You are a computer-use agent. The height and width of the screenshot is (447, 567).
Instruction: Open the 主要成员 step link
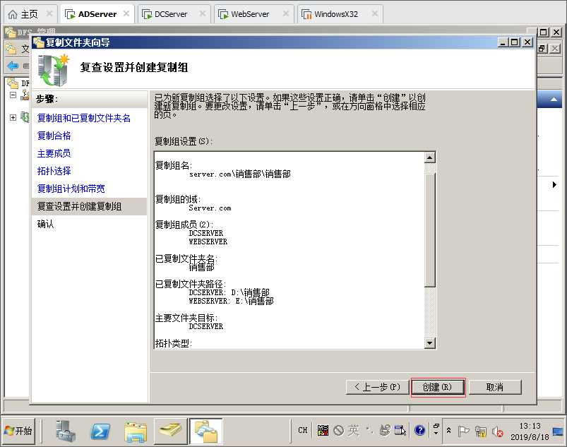pyautogui.click(x=54, y=153)
